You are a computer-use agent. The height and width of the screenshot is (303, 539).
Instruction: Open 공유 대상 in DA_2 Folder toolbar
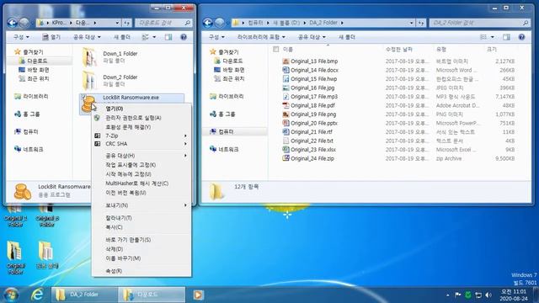[x=312, y=37]
